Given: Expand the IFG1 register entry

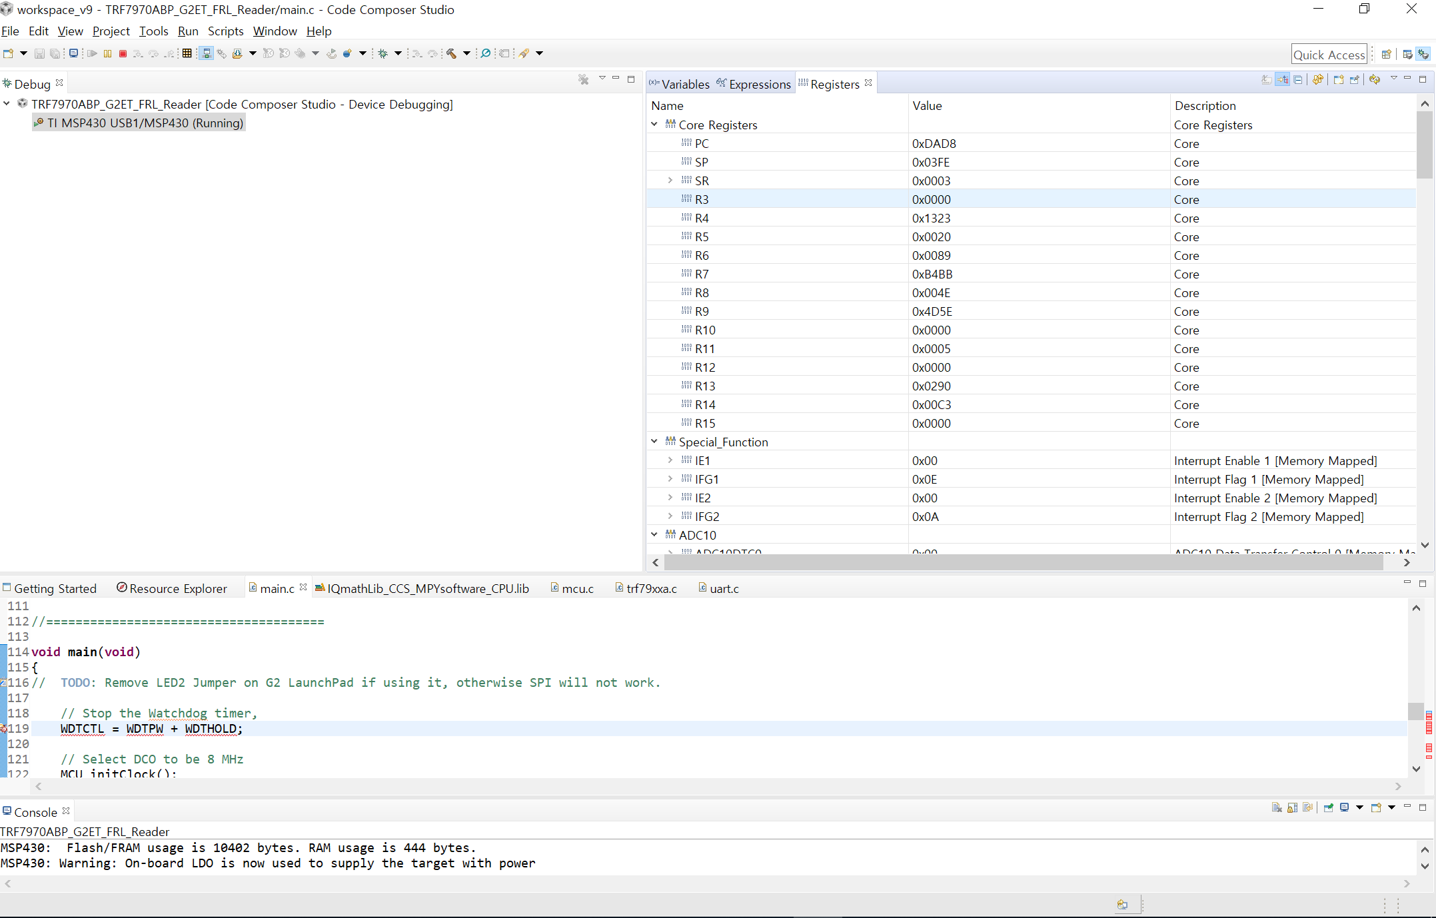Looking at the screenshot, I should coord(670,479).
